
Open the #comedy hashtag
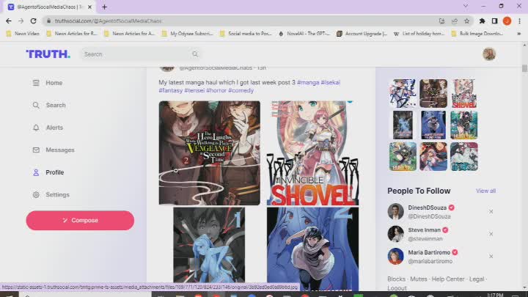241,91
